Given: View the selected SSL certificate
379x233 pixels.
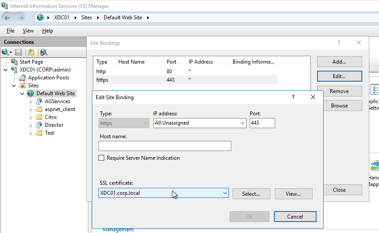Looking at the screenshot, I should (293, 194).
